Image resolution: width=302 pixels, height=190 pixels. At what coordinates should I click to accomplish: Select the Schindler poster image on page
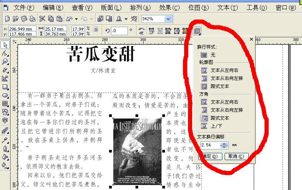tap(137, 151)
